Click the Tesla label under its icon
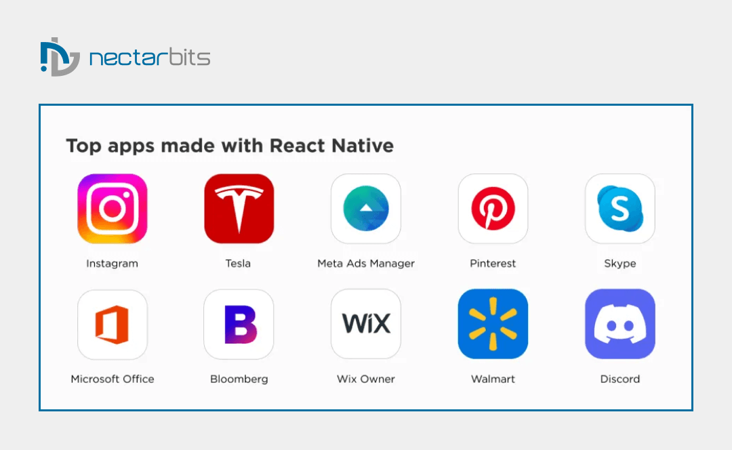 click(238, 264)
